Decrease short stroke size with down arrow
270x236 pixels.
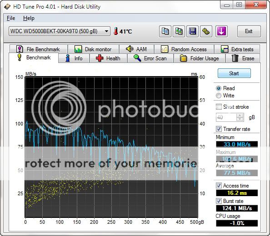click(240, 119)
